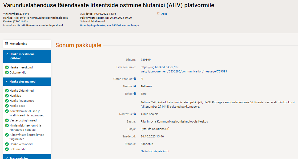Open Hanke versioonid sidebar item
The height and width of the screenshot is (159, 298).
coord(21,144)
